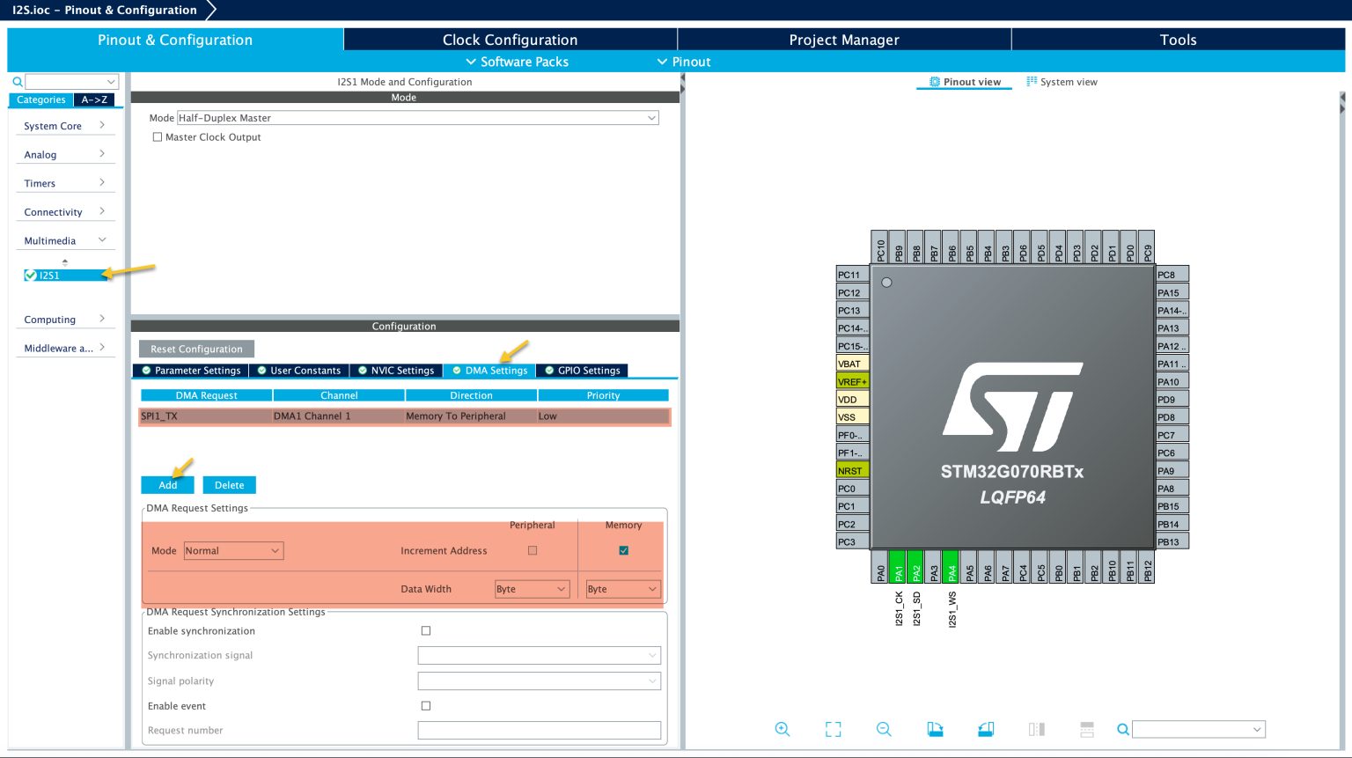Click the best fit icon in pinout toolbar
The height and width of the screenshot is (758, 1352).
833,729
